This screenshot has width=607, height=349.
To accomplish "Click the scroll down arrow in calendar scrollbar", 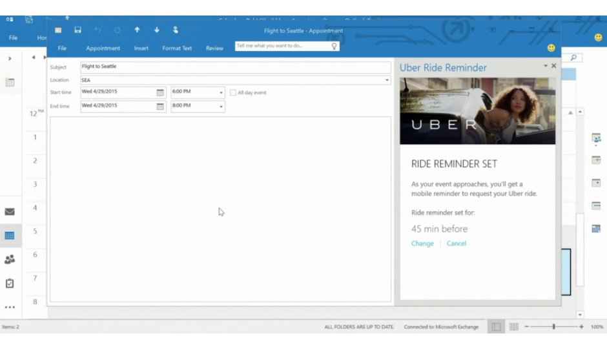I will click(580, 315).
